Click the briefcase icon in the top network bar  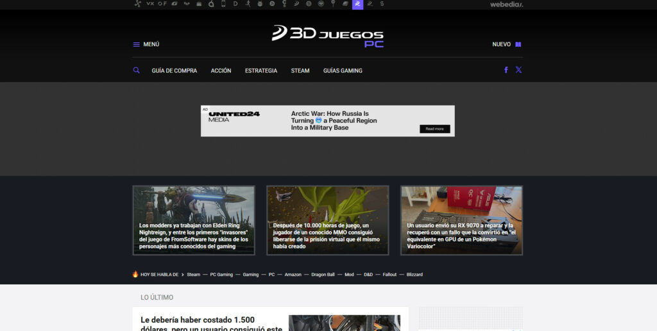[199, 4]
